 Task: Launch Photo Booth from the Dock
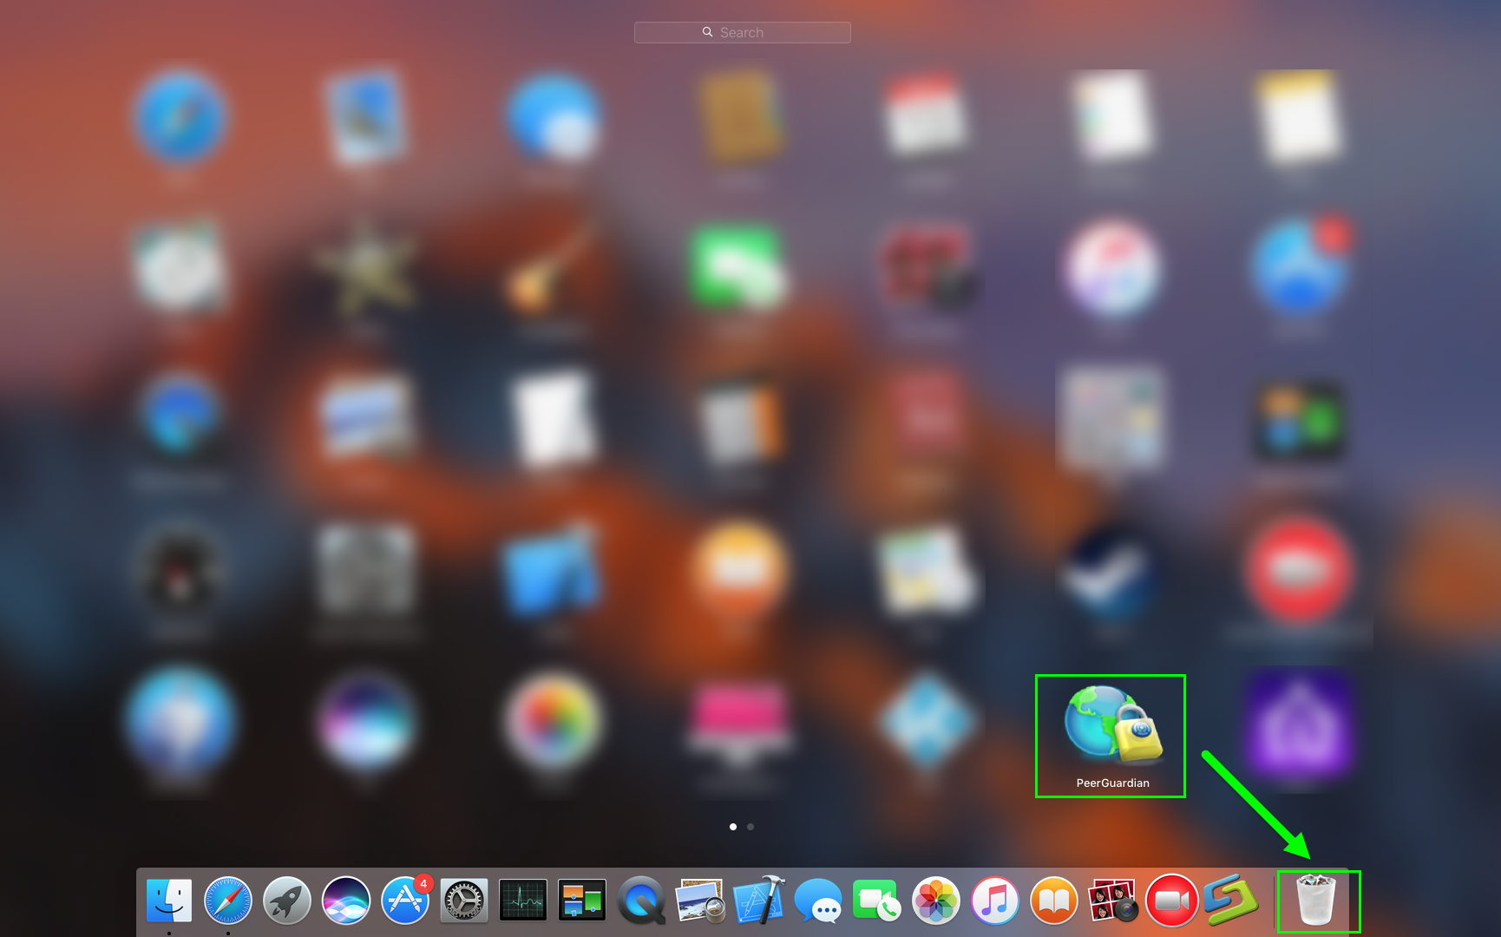pos(1111,901)
